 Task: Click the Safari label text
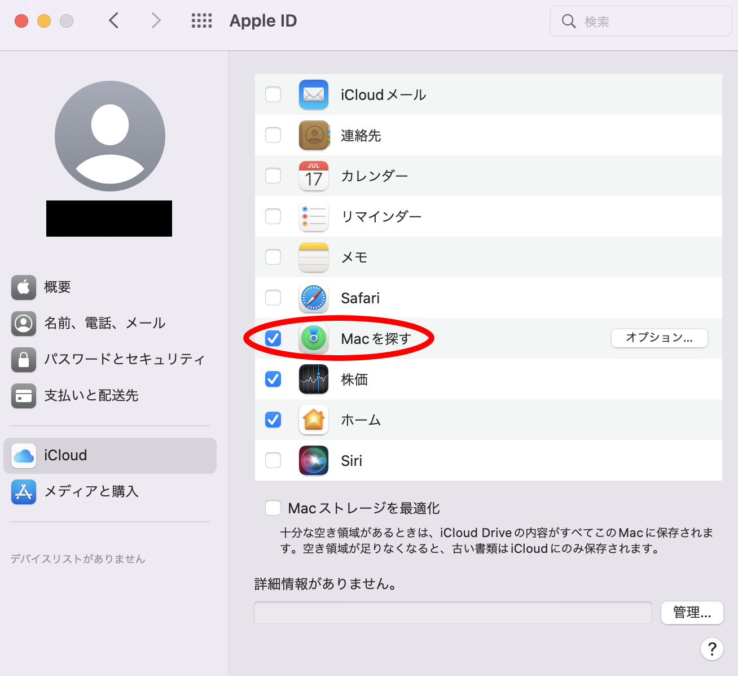click(361, 298)
